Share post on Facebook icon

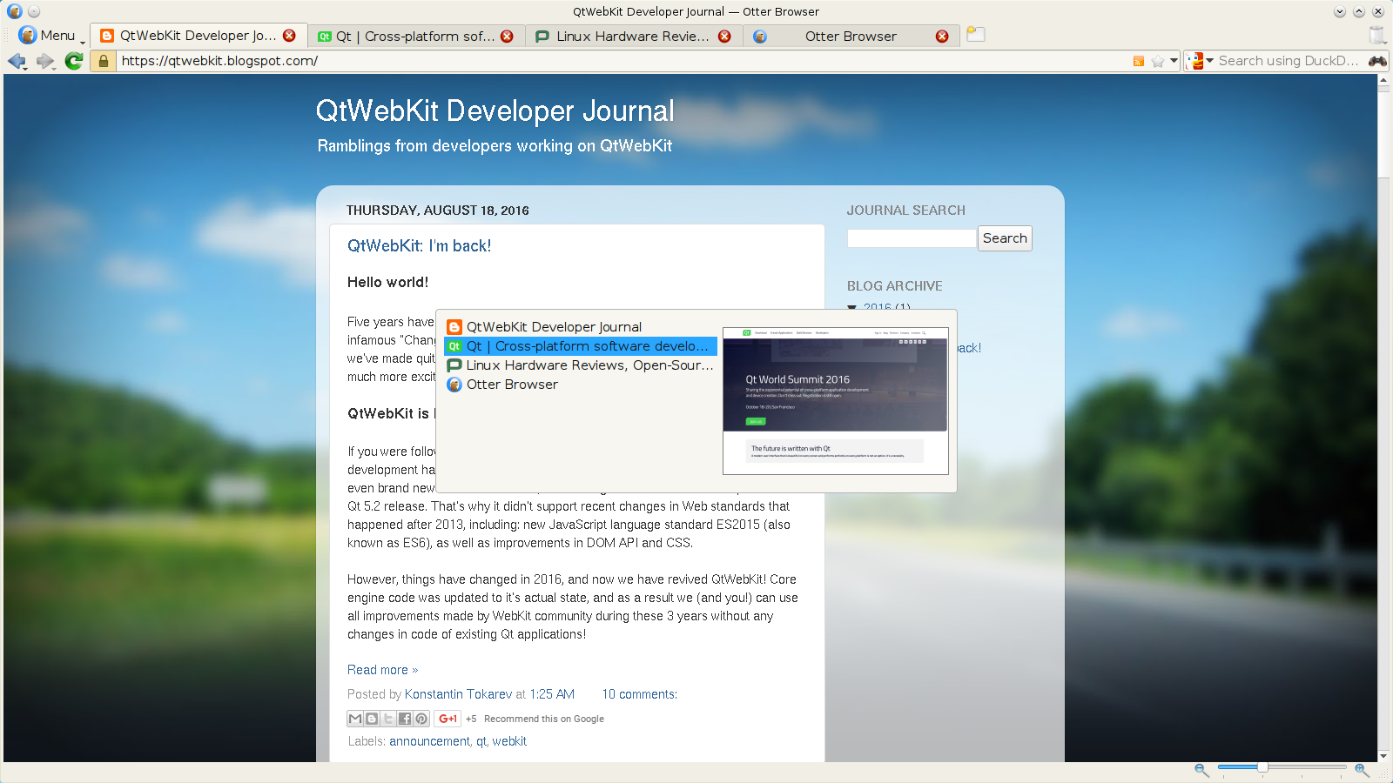tap(405, 719)
